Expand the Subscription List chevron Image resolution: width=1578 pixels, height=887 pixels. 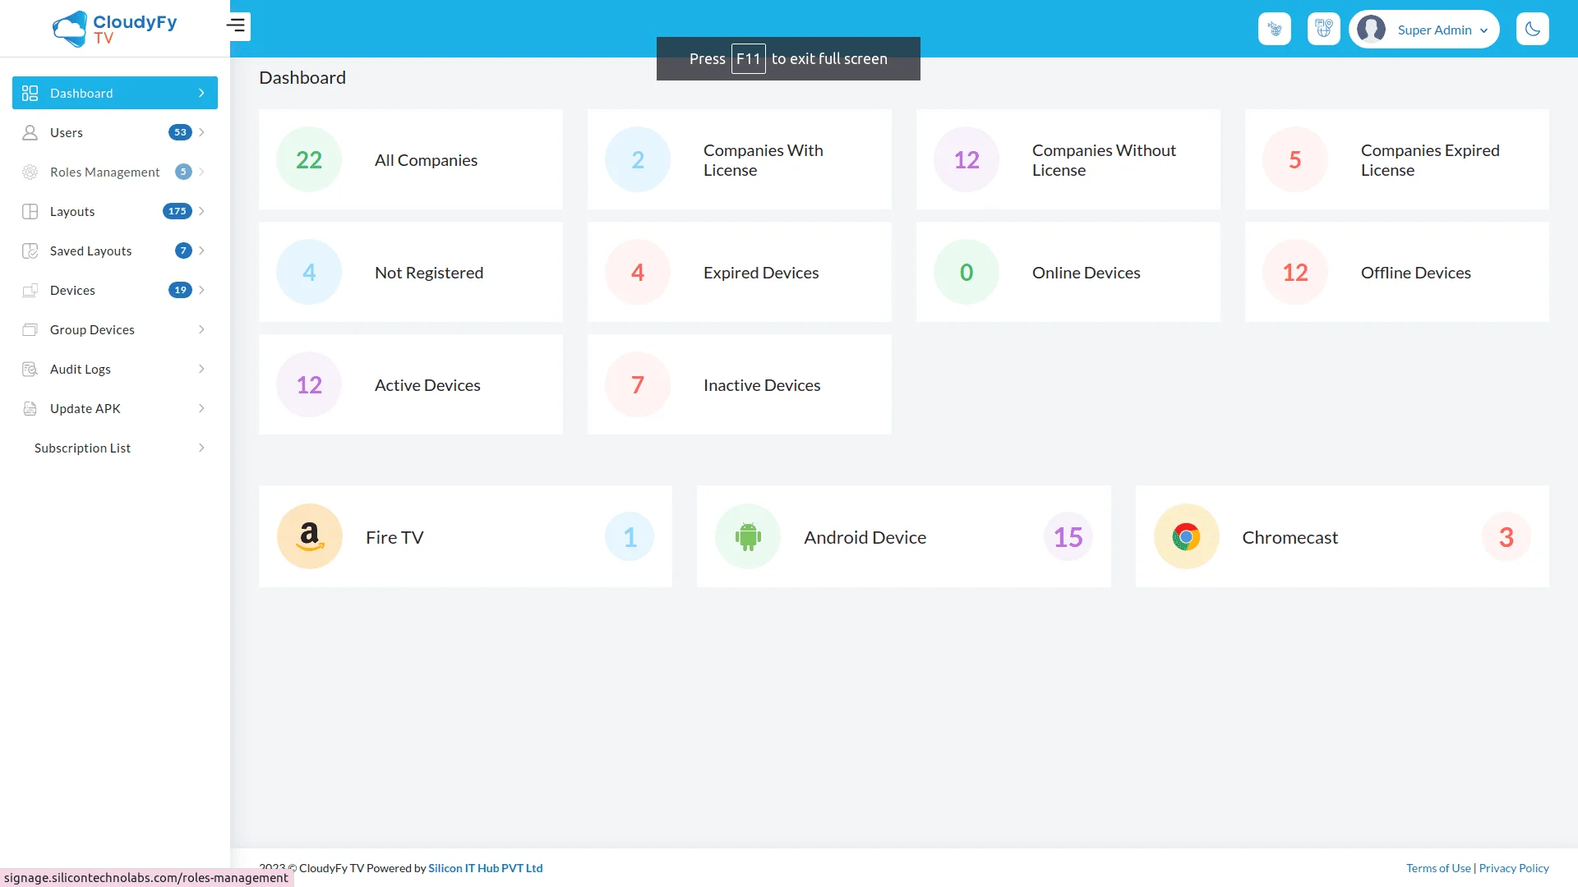(x=201, y=448)
